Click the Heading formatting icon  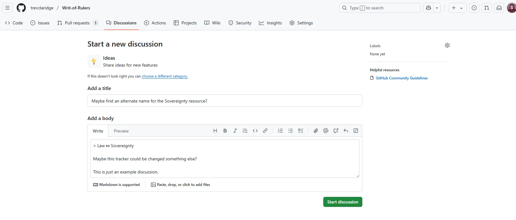pyautogui.click(x=215, y=131)
